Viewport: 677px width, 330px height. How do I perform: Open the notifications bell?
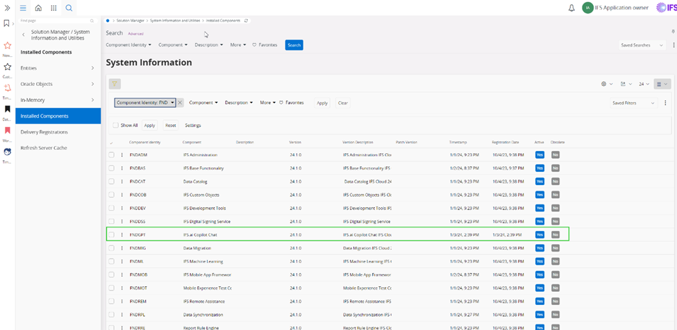click(x=571, y=8)
